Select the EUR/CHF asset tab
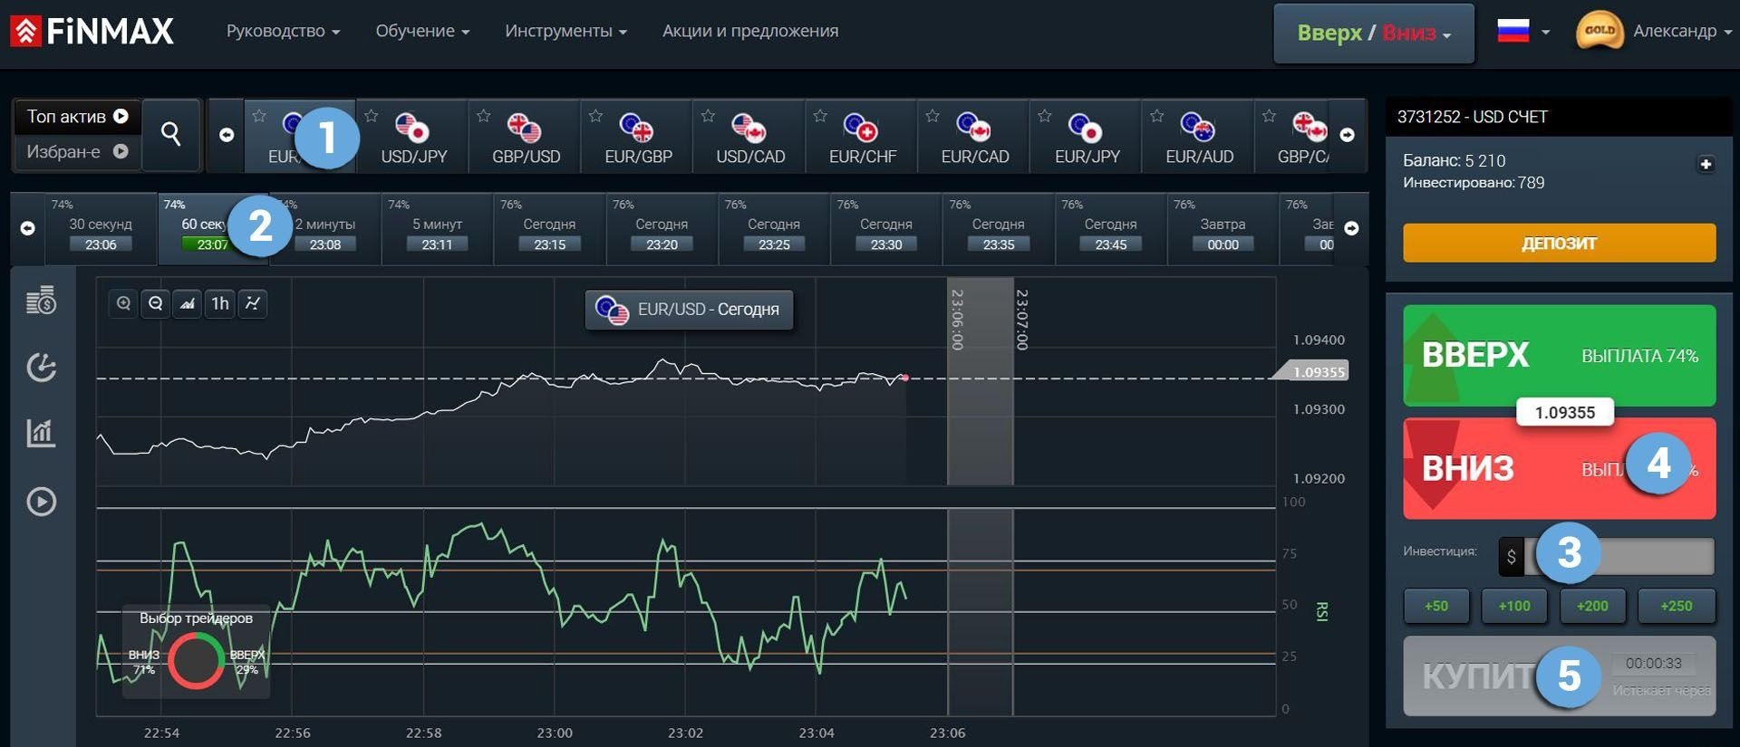 point(863,136)
